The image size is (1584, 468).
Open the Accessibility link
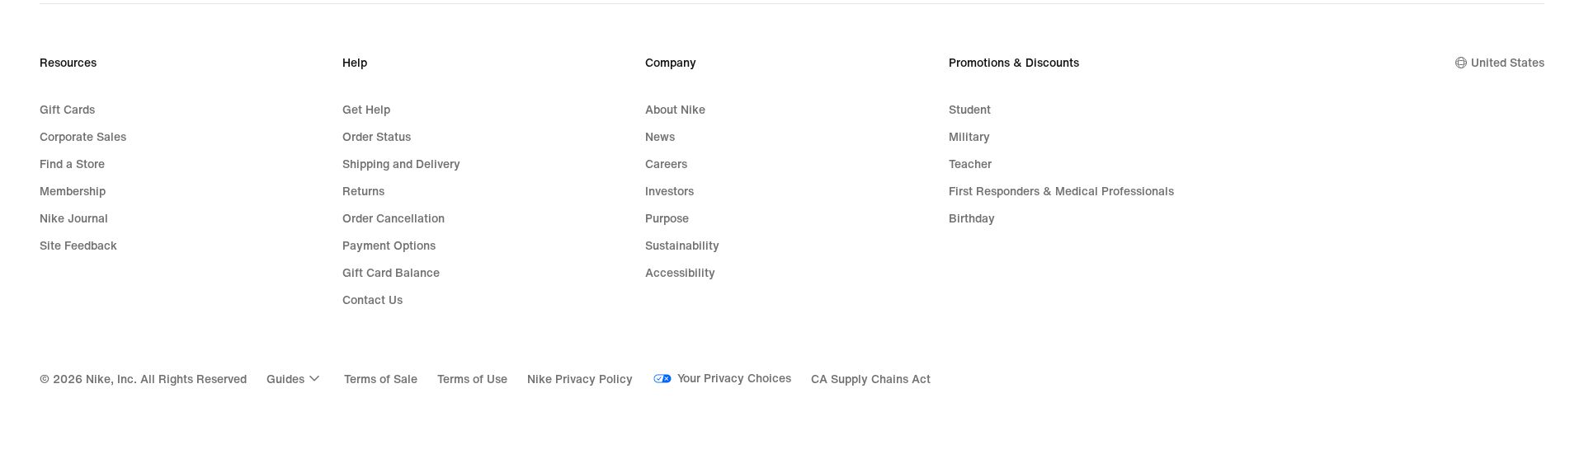click(680, 273)
